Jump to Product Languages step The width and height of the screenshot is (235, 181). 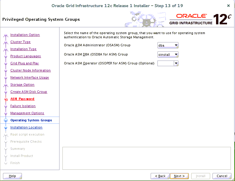point(26,56)
